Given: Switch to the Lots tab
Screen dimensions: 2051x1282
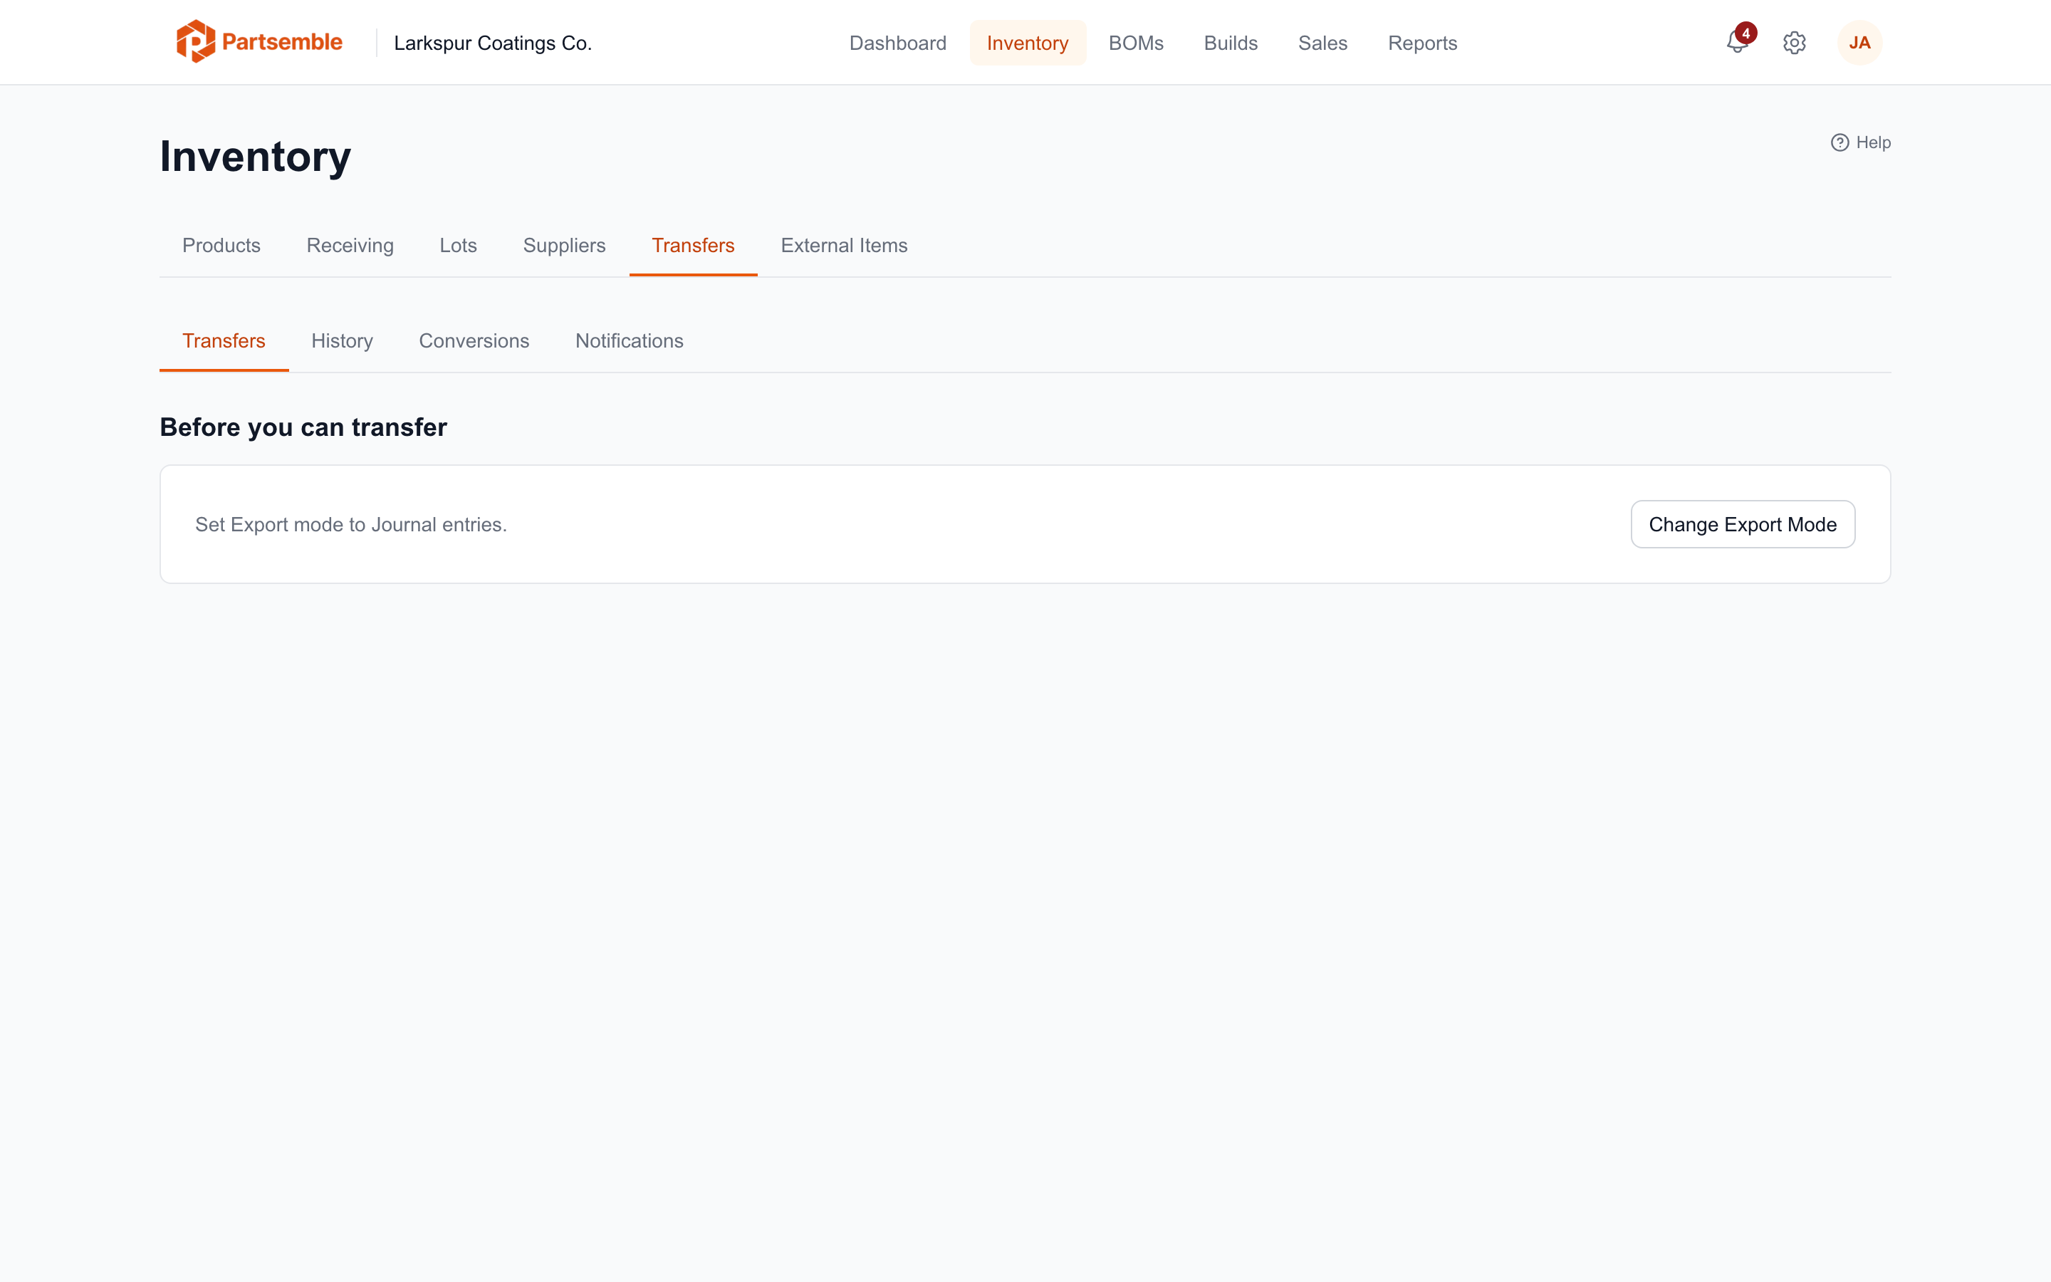Looking at the screenshot, I should (458, 246).
